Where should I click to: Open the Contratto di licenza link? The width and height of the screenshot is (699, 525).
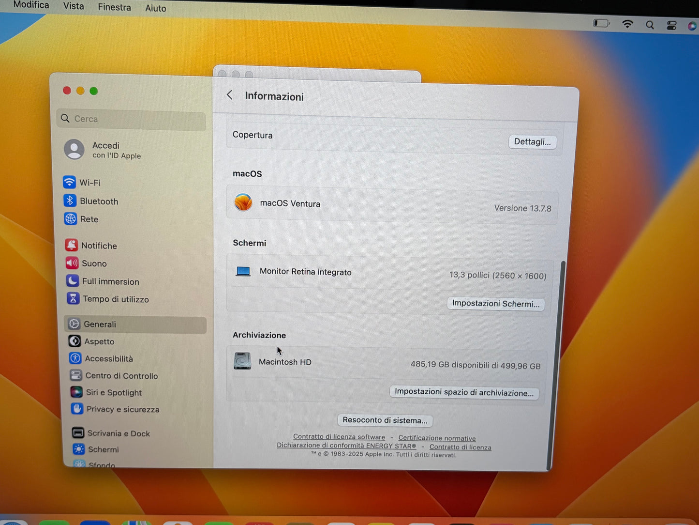coord(460,447)
